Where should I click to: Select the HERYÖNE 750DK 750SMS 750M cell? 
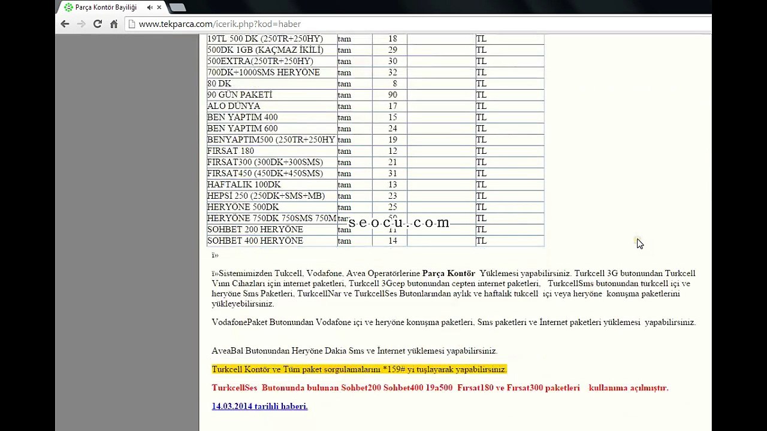271,218
